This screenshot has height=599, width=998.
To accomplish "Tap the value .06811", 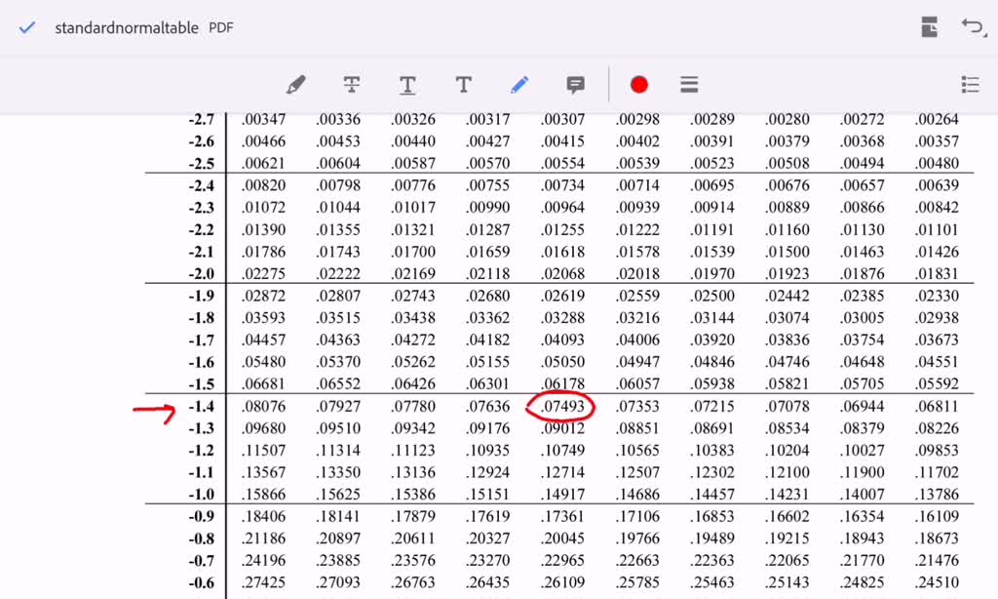I will [937, 407].
